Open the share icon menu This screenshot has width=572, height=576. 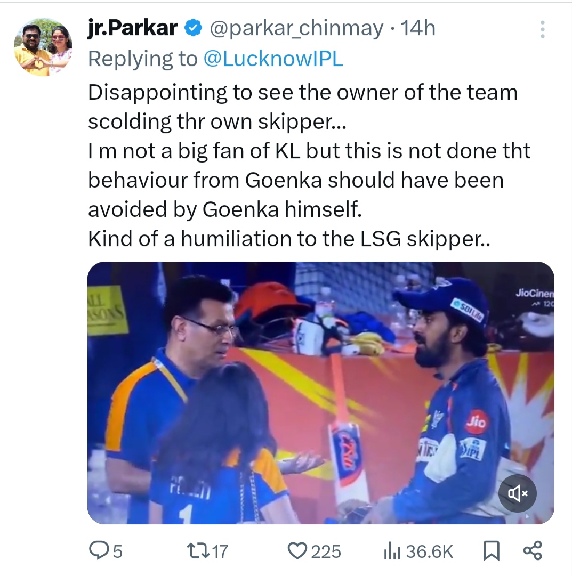(533, 551)
